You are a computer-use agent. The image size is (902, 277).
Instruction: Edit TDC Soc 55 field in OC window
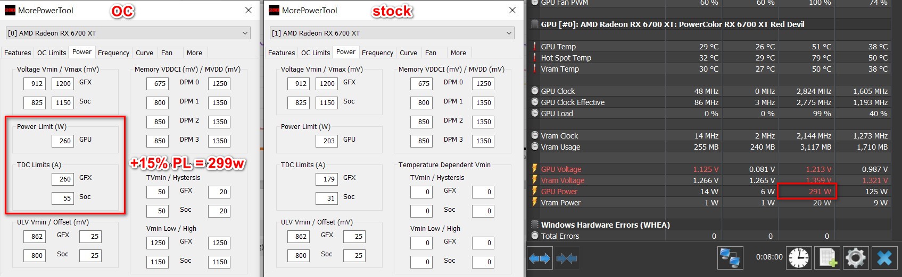pyautogui.click(x=63, y=198)
